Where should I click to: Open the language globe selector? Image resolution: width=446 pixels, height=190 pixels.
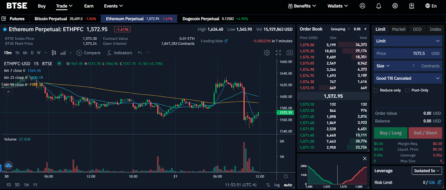click(431, 6)
